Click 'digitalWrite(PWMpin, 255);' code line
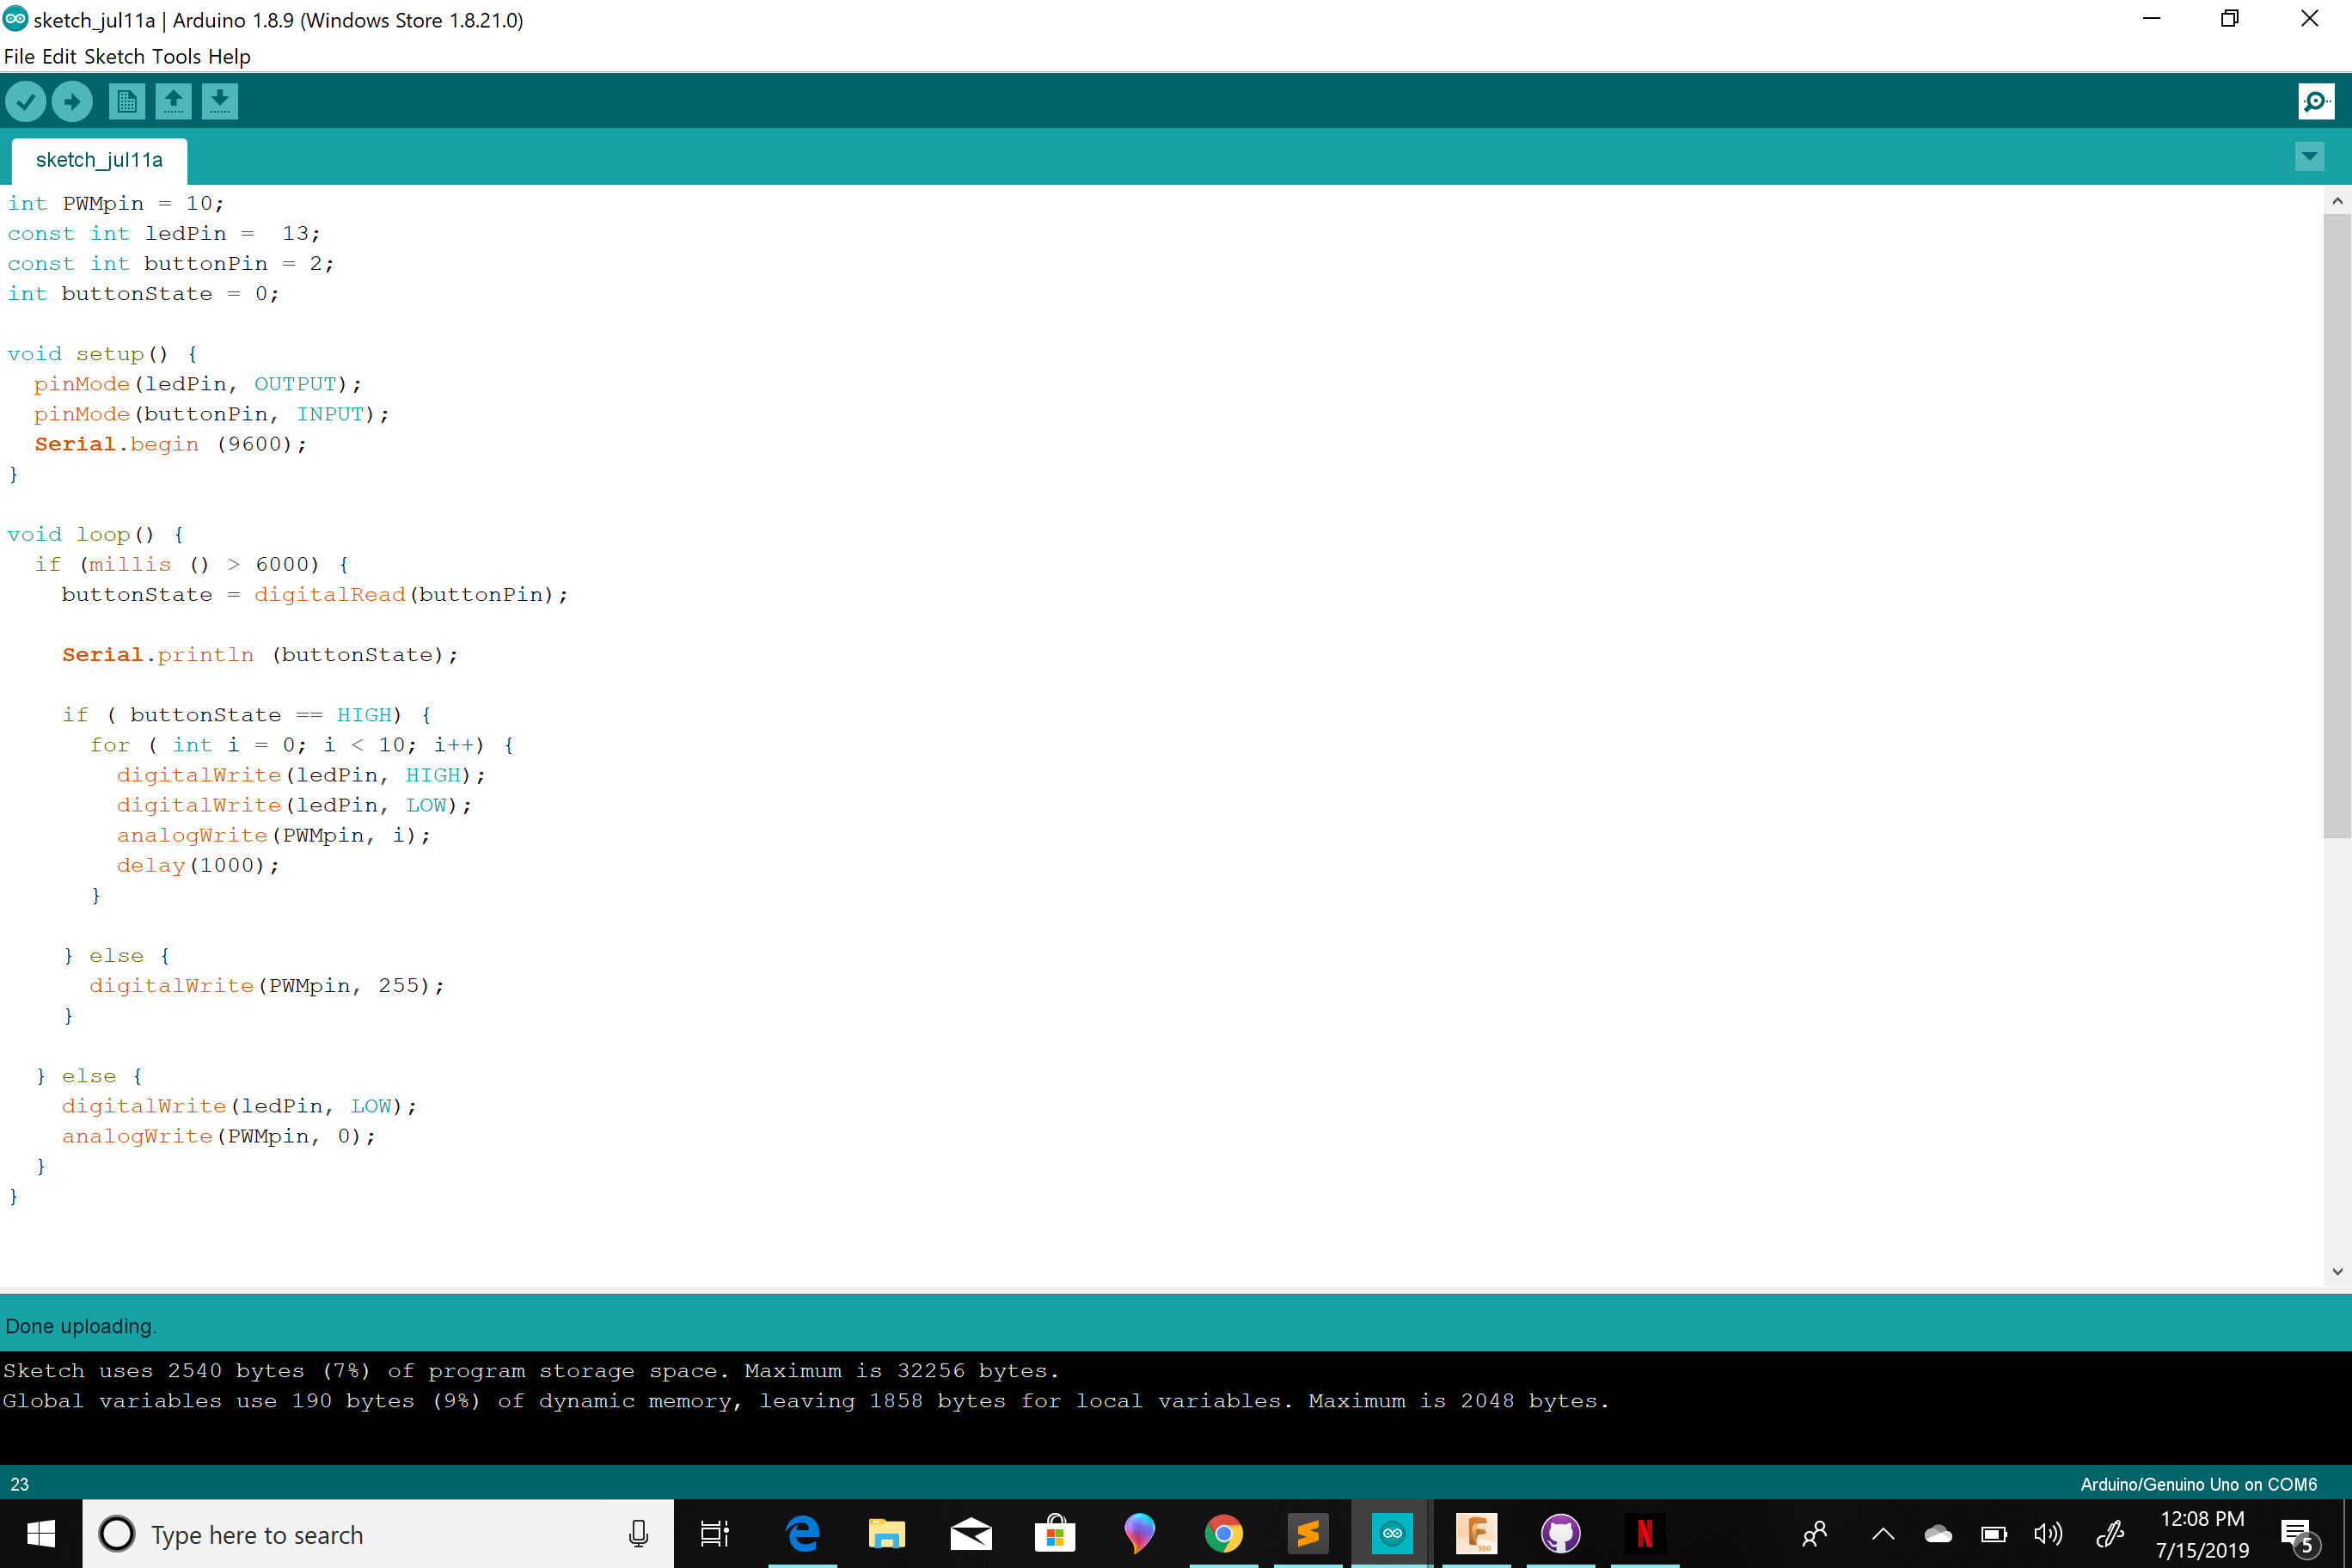 267,985
